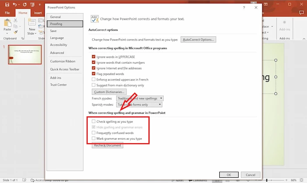Open the File tab
The image size is (307, 183).
click(x=7, y=13)
